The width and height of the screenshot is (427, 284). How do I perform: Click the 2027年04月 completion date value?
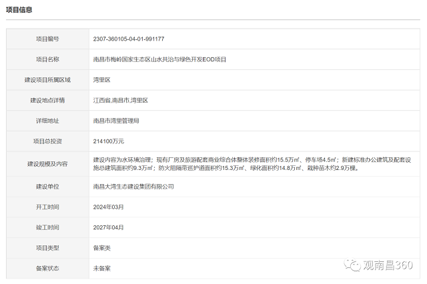pyautogui.click(x=108, y=227)
